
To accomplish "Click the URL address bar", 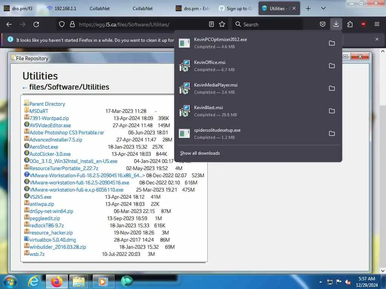I will point(142,24).
